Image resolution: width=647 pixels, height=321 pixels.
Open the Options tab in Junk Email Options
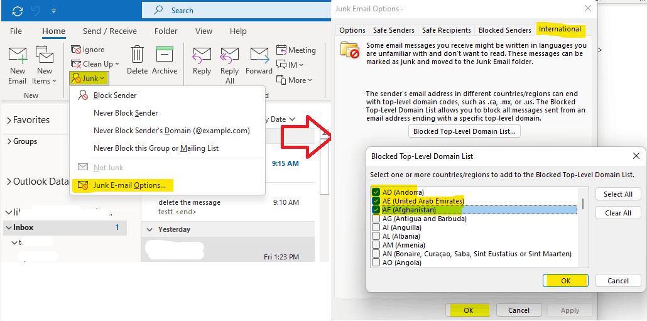[352, 30]
